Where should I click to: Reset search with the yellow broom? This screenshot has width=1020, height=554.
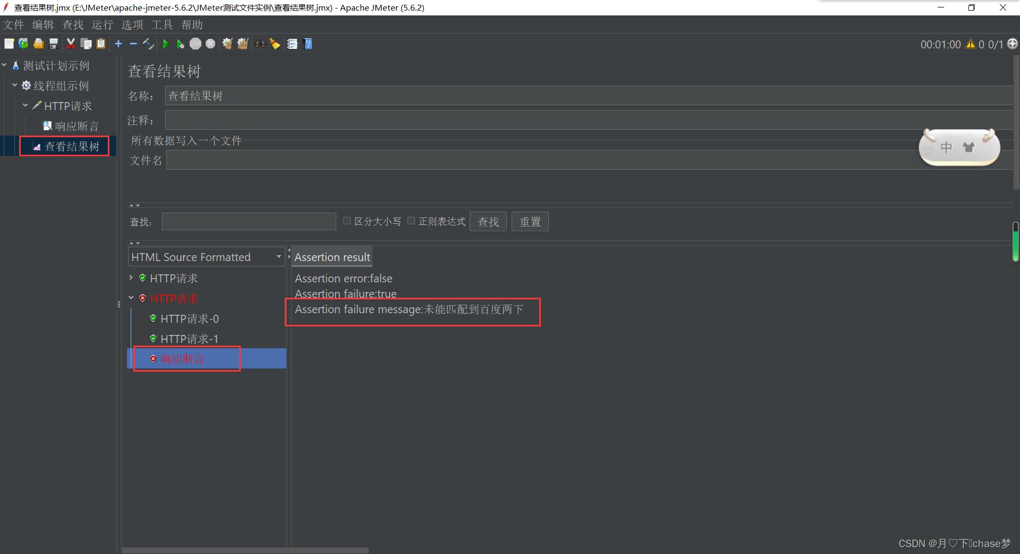[x=275, y=44]
